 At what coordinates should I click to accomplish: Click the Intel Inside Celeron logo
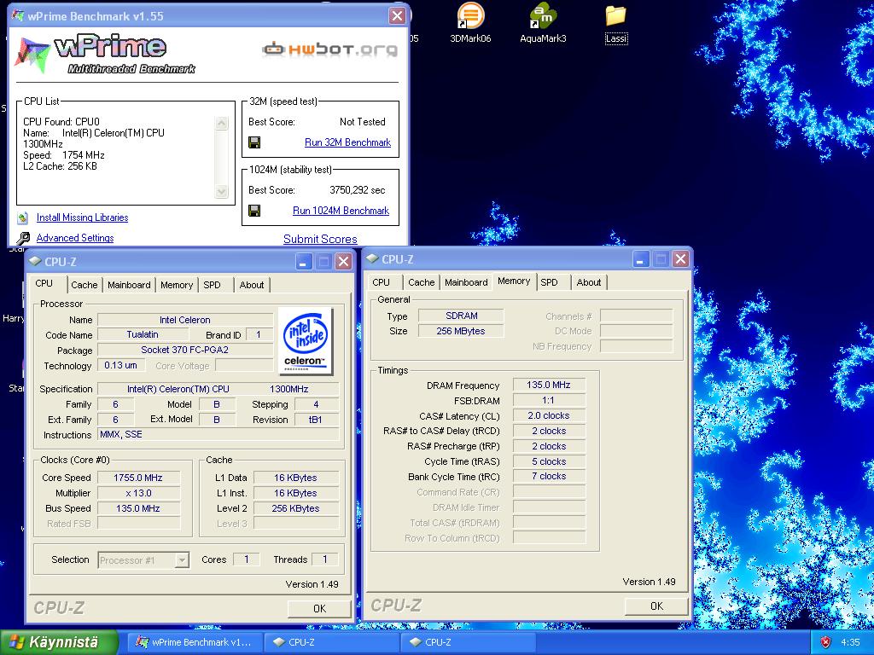tap(305, 341)
